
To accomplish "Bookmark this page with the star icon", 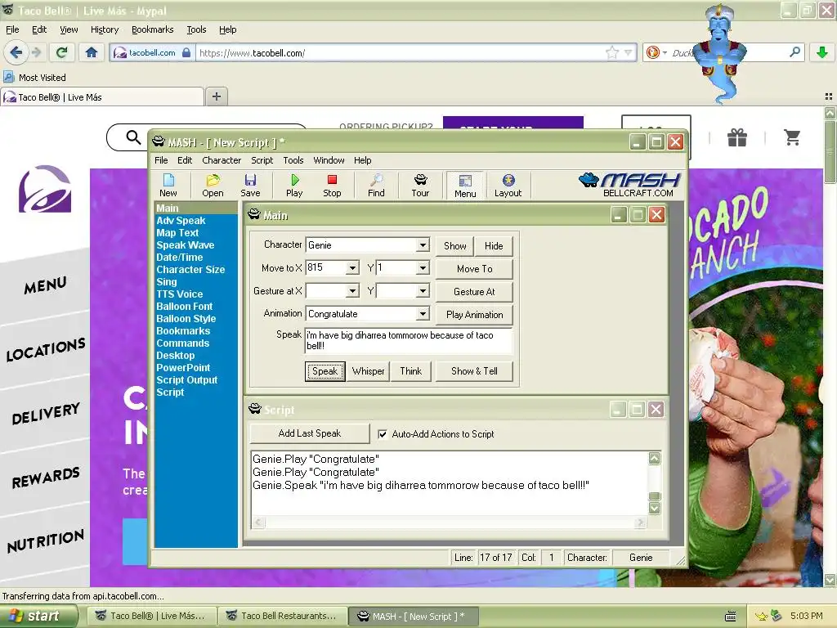I will 611,52.
